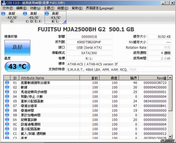Viewport: 176px width, 143px height.
Task: Click status orb of attribute 04 row
Action: (7, 97)
